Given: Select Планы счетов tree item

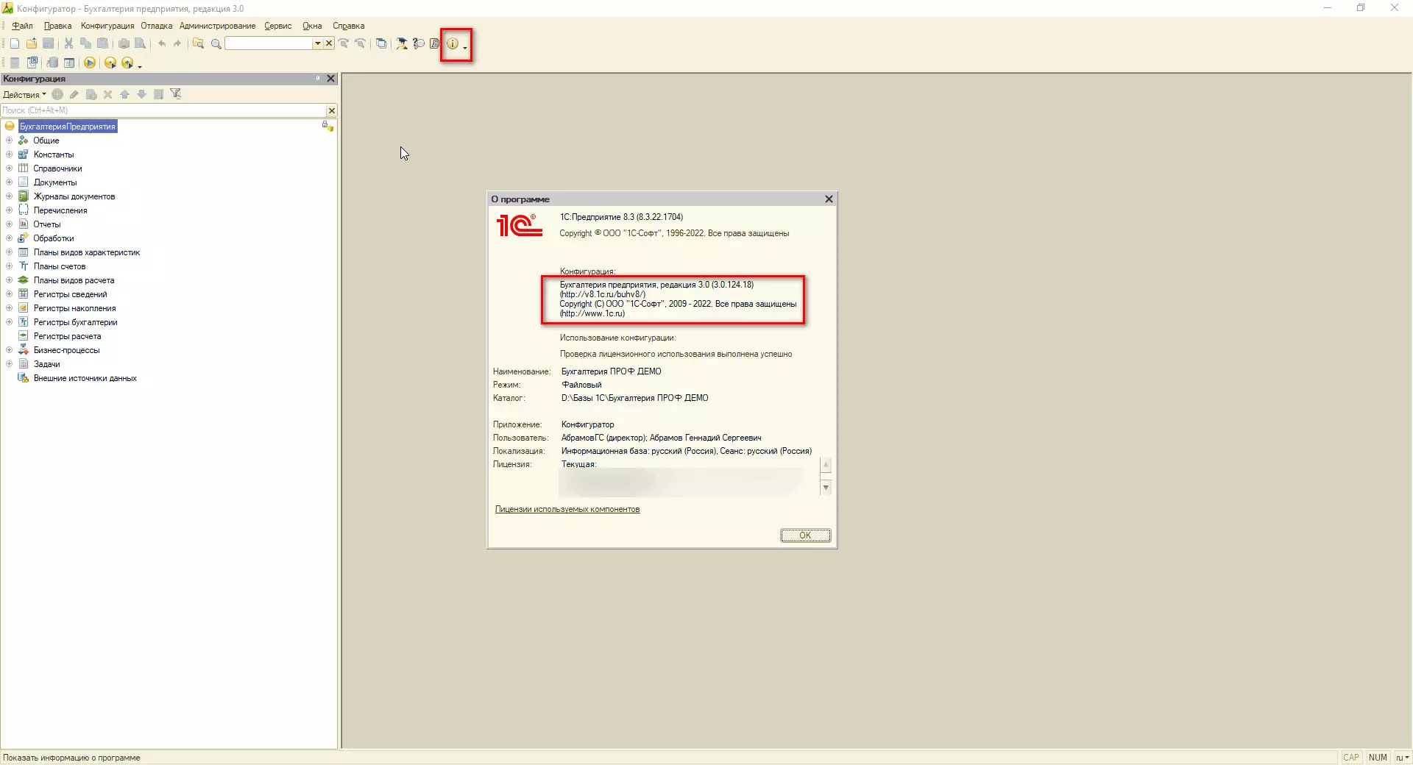Looking at the screenshot, I should 60,266.
